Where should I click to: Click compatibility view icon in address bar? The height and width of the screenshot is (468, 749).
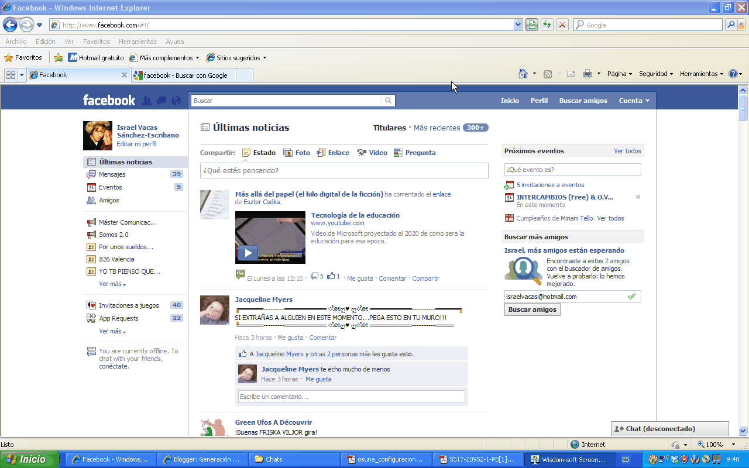[x=531, y=25]
